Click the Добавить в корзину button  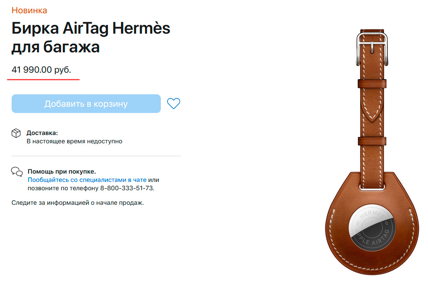pos(86,104)
